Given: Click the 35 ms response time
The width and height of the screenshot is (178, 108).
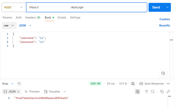Looking at the screenshot, I should [x=111, y=84].
